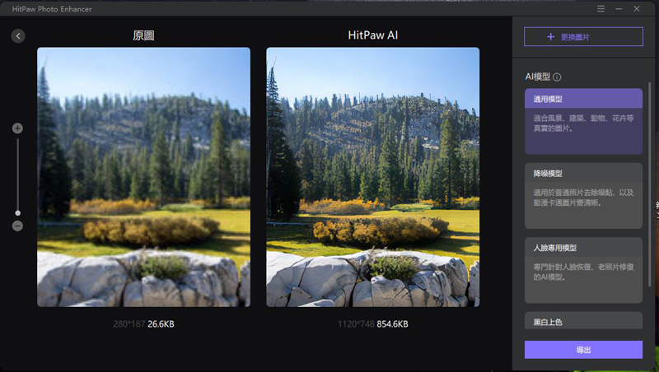
Task: Select the 人臉專用模型 AI model
Action: coord(583,270)
